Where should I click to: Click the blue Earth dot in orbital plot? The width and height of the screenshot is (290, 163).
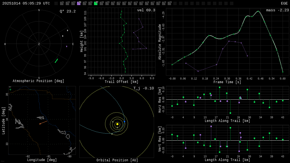[x=125, y=122]
